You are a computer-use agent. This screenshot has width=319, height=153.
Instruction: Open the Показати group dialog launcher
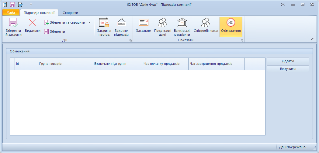pyautogui.click(x=242, y=40)
